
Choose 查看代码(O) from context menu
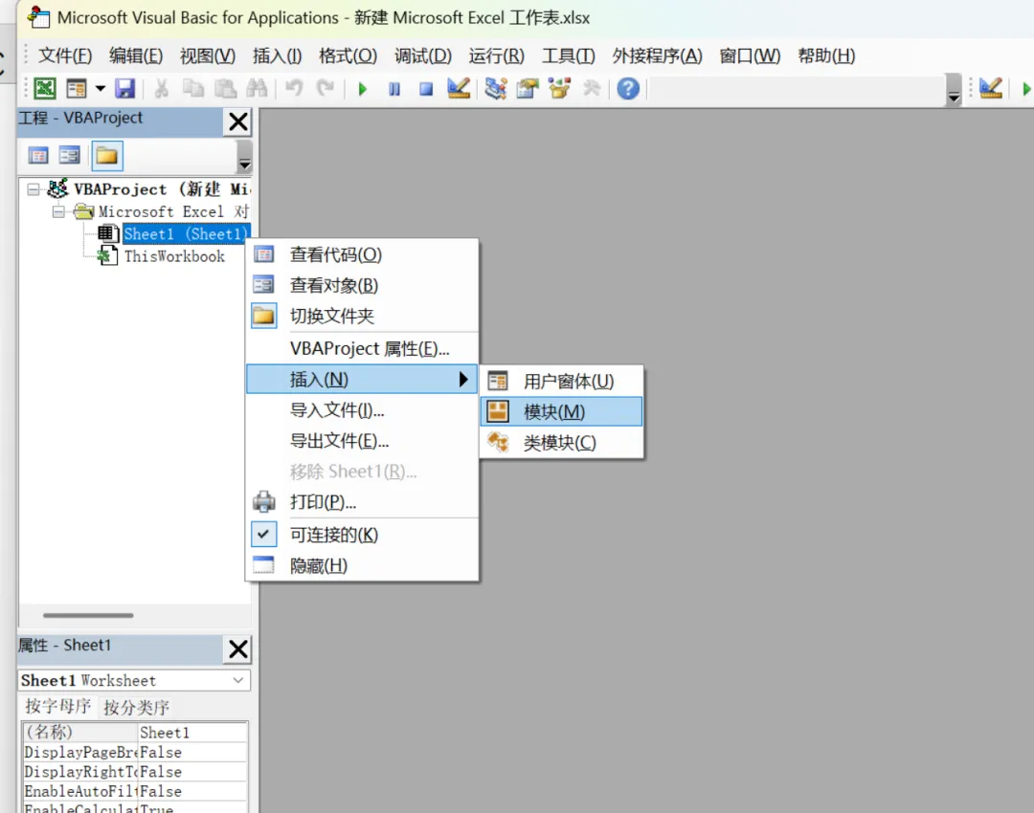point(361,254)
